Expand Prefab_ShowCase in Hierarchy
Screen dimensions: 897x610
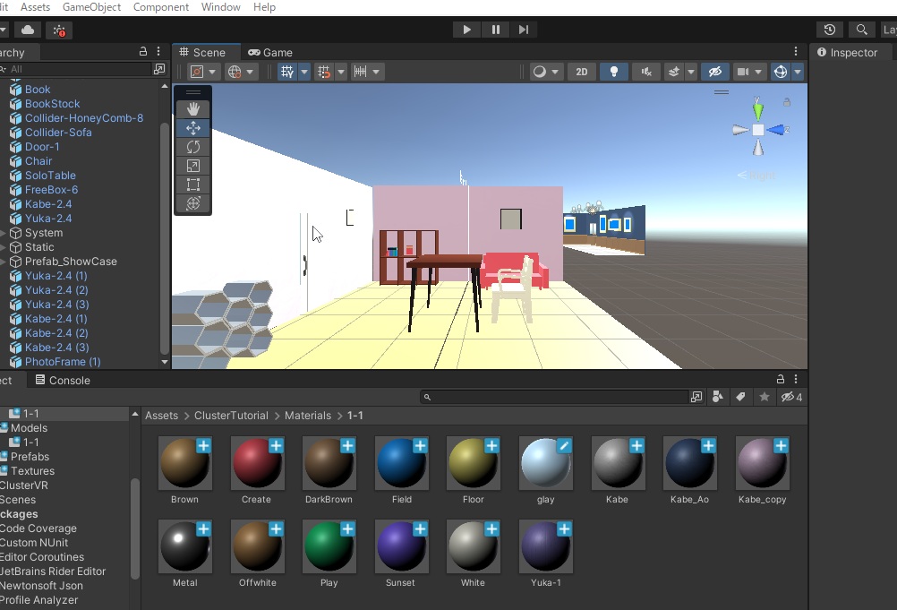coord(4,262)
